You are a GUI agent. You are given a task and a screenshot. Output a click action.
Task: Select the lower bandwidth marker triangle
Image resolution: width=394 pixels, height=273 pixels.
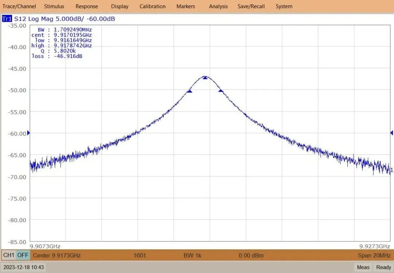click(x=190, y=91)
